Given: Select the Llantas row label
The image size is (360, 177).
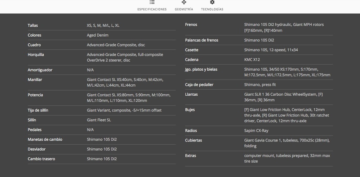Looking at the screenshot, I should pos(192,94).
